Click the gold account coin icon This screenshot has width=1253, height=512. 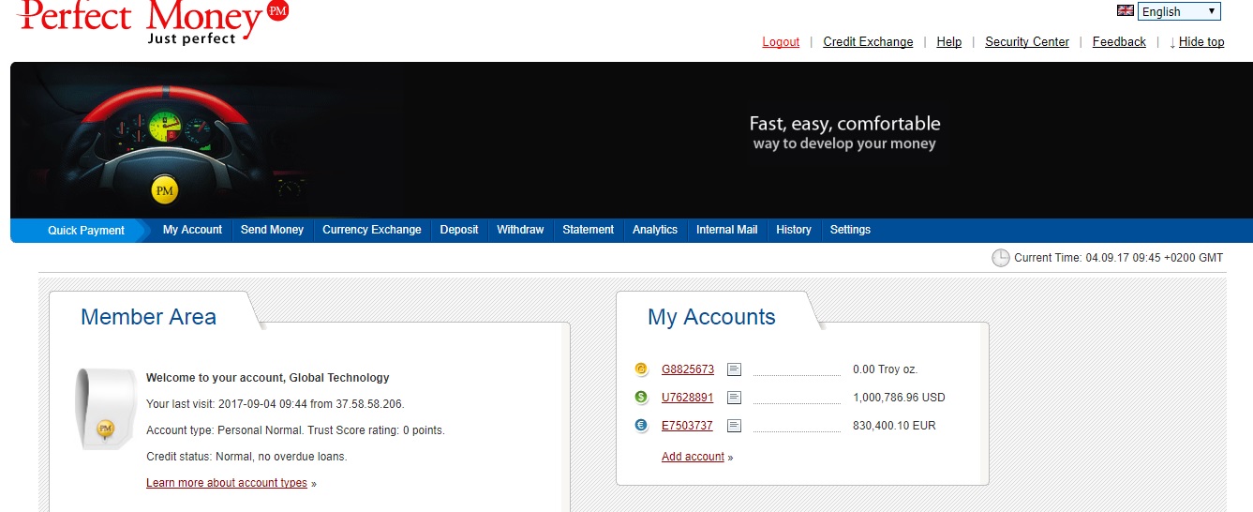coord(641,369)
